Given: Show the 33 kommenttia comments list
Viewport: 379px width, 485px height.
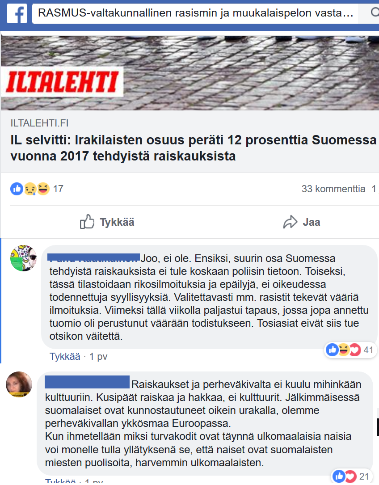Looking at the screenshot, I should pyautogui.click(x=333, y=189).
